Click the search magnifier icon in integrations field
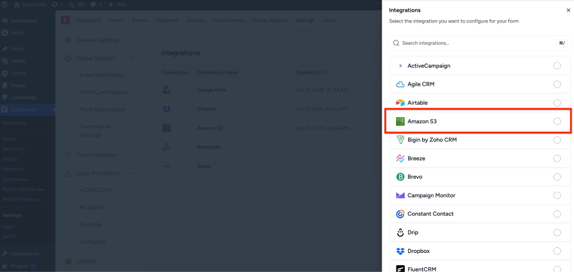This screenshot has height=272, width=574. [x=396, y=43]
